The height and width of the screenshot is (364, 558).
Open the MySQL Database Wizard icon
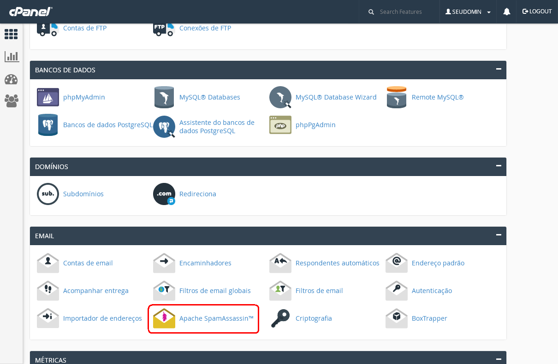[280, 97]
